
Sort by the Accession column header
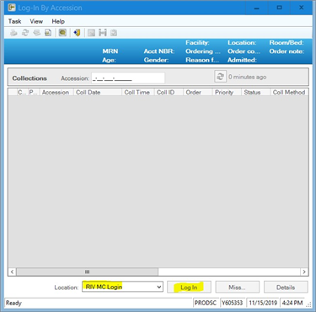pos(56,92)
